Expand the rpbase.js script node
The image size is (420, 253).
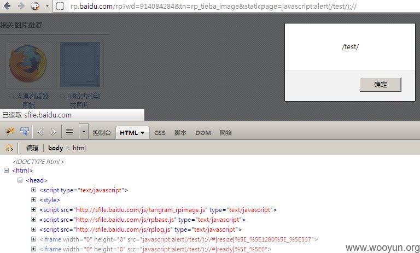tap(33, 220)
